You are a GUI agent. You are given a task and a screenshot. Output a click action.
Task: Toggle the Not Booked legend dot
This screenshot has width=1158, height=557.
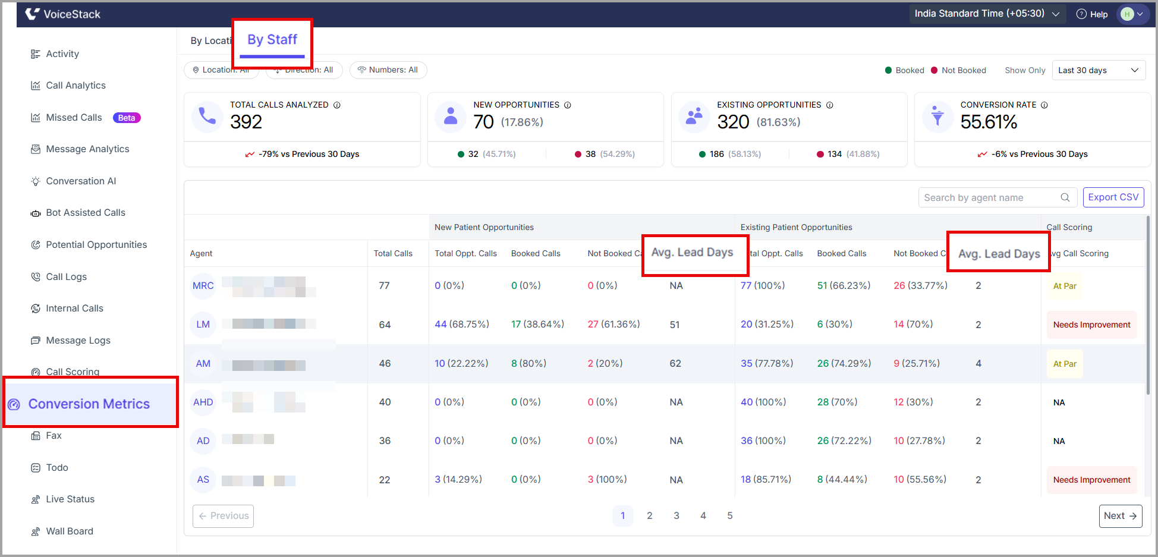pos(934,70)
